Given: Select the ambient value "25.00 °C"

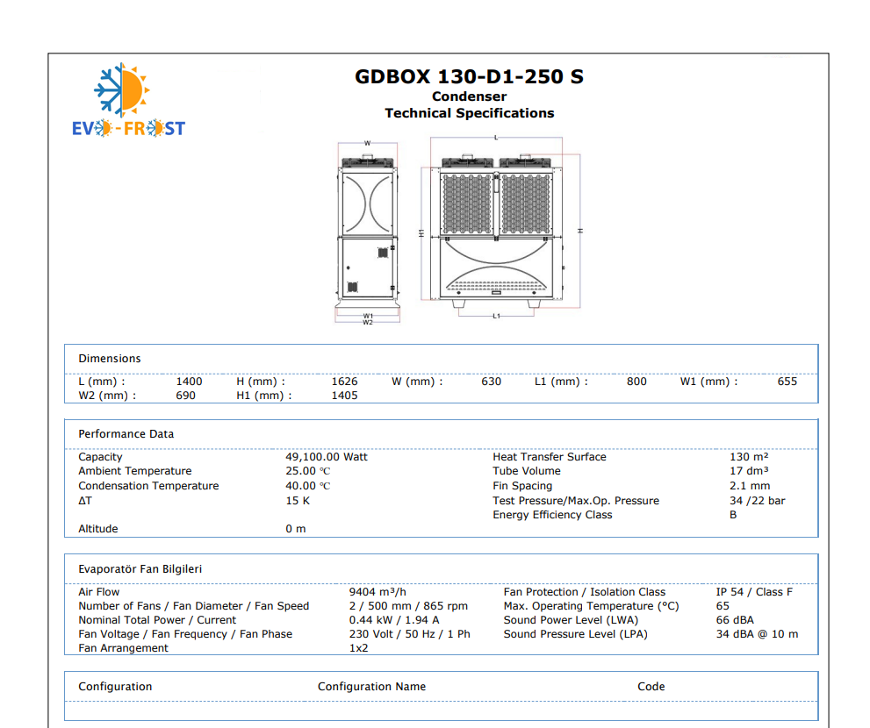Looking at the screenshot, I should click(x=308, y=471).
